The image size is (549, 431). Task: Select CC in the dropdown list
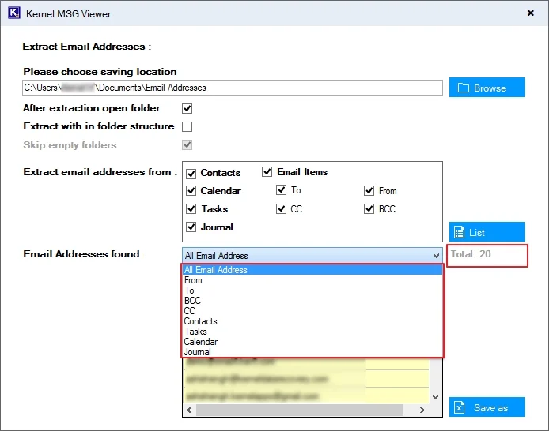[312, 311]
